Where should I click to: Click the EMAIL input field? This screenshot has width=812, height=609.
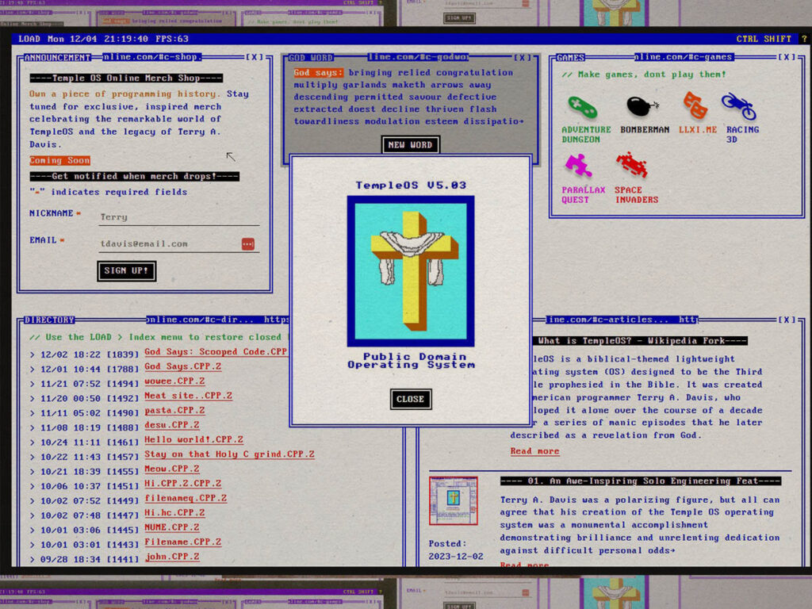[178, 244]
